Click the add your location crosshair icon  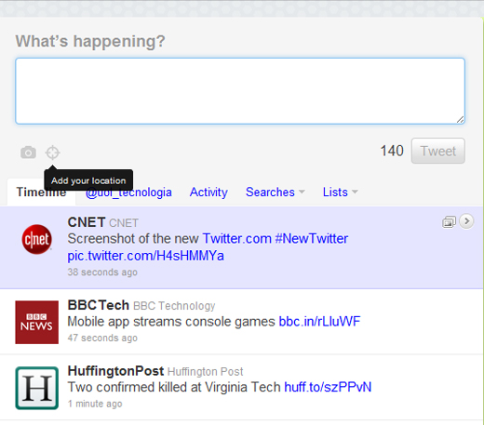[x=52, y=153]
